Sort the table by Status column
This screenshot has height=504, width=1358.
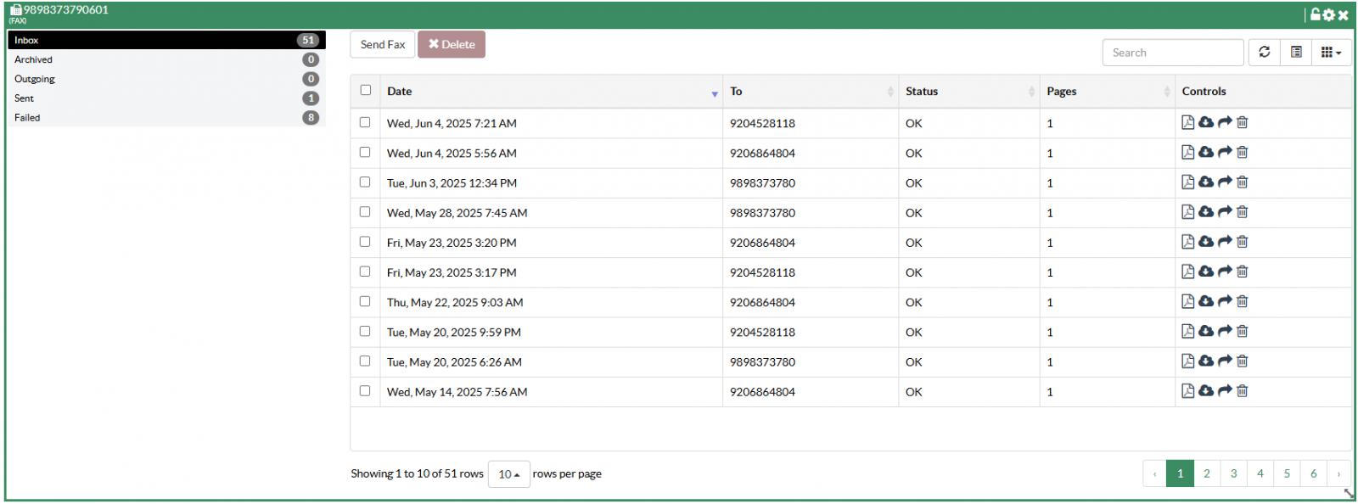[969, 92]
